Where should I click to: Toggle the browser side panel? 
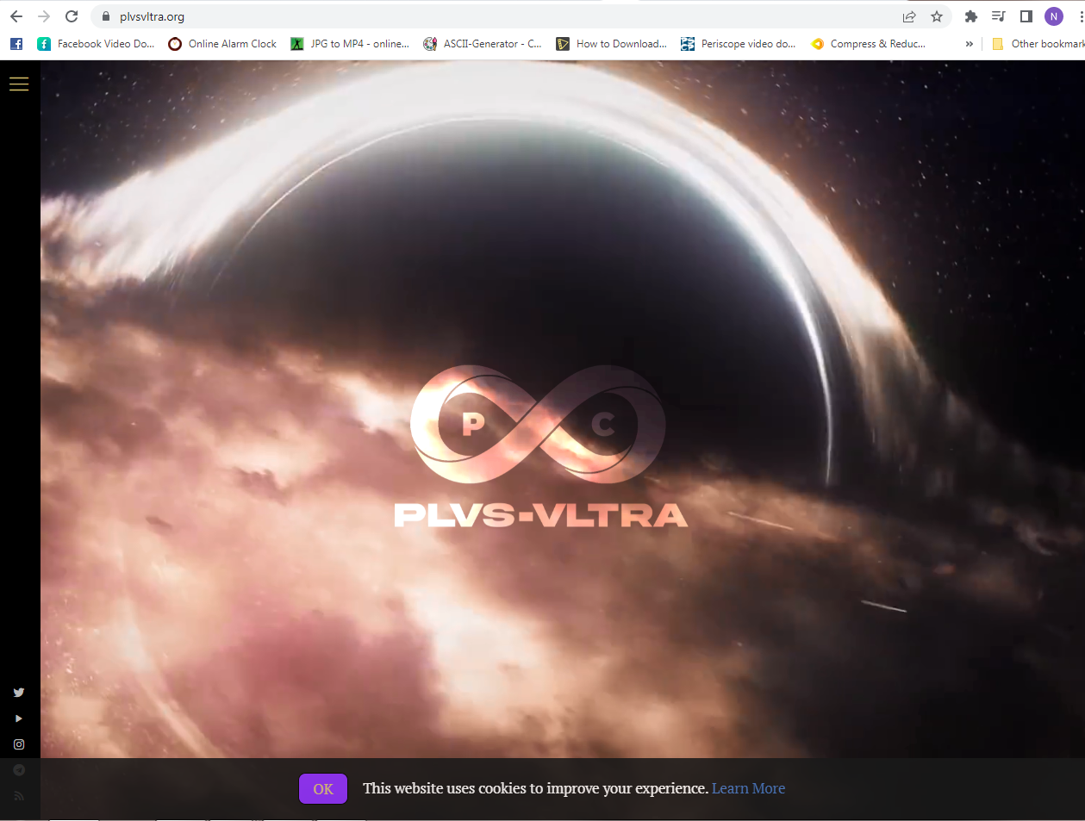pos(1026,16)
